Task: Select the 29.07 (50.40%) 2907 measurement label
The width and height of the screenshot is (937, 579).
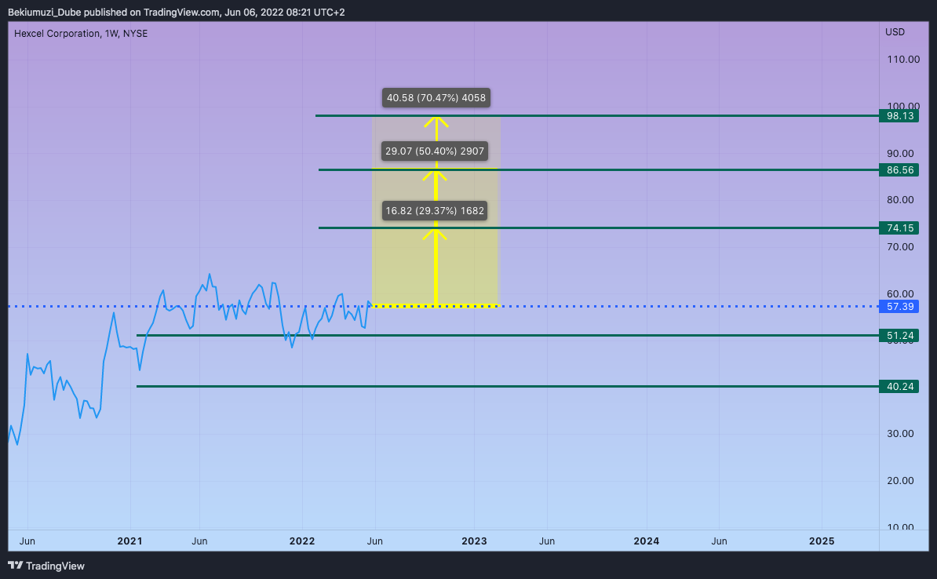Action: (435, 151)
